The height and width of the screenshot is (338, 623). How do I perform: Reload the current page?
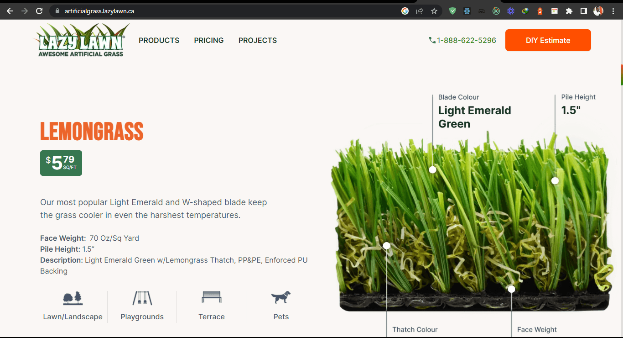[x=39, y=11]
